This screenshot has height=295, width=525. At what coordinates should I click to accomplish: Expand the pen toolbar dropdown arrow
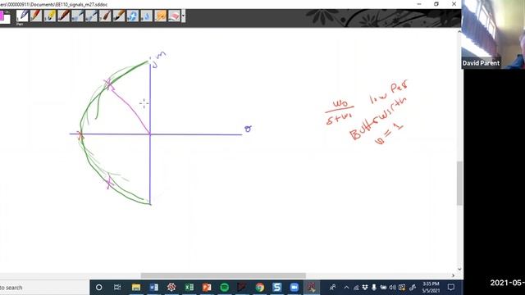(x=183, y=16)
